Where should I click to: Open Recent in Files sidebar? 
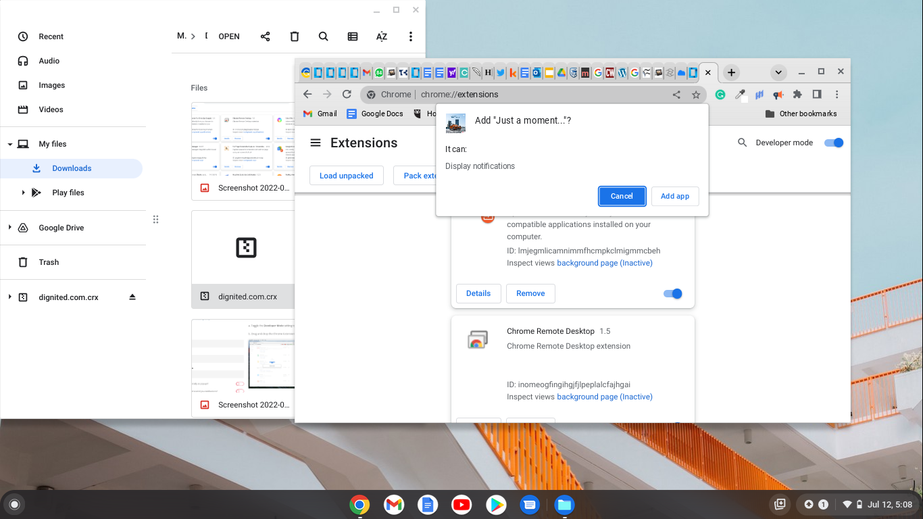pyautogui.click(x=51, y=36)
